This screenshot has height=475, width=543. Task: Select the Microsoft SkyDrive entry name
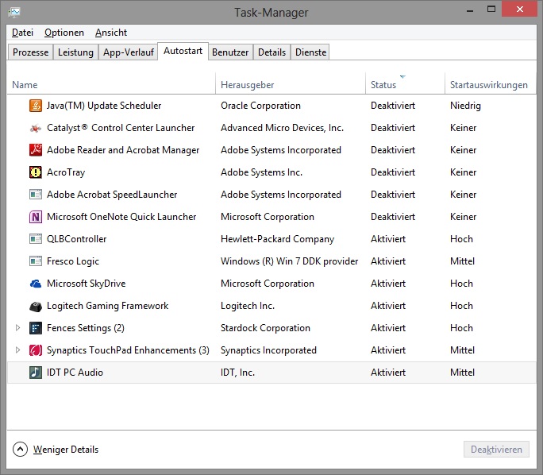click(86, 284)
